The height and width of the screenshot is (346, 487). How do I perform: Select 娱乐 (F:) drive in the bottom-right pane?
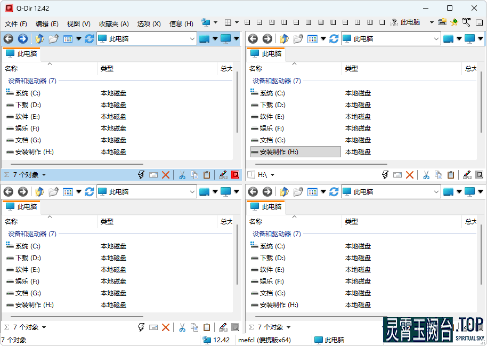(272, 281)
